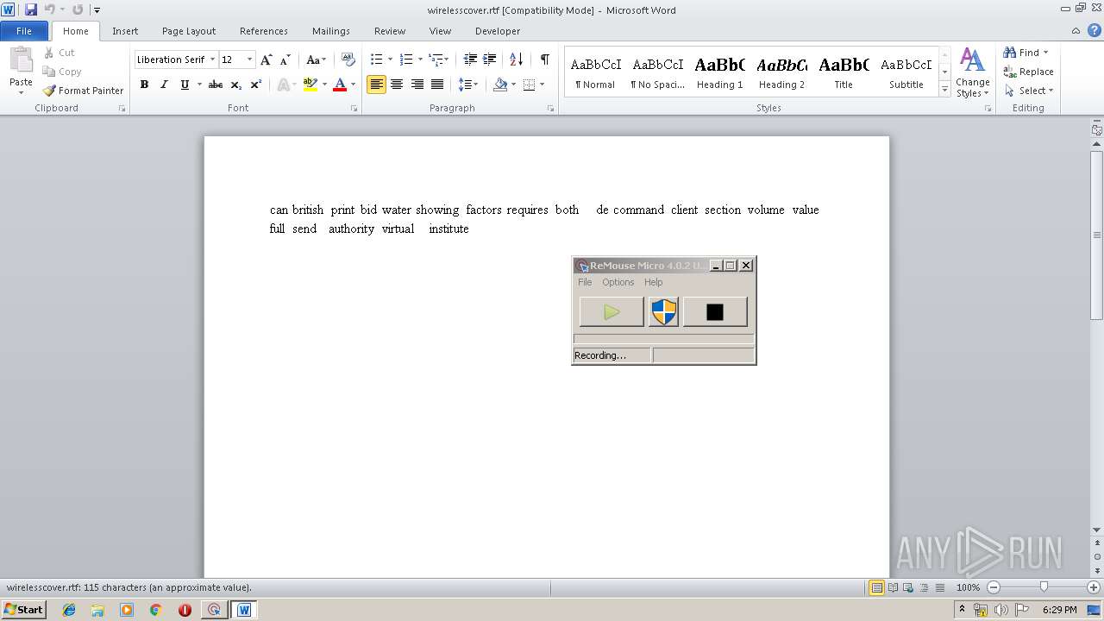Click Undo in Quick Access Toolbar

pos(49,9)
